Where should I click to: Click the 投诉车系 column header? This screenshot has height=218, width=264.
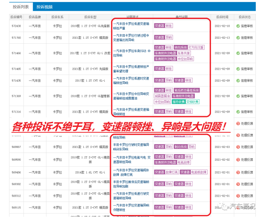tap(57, 17)
